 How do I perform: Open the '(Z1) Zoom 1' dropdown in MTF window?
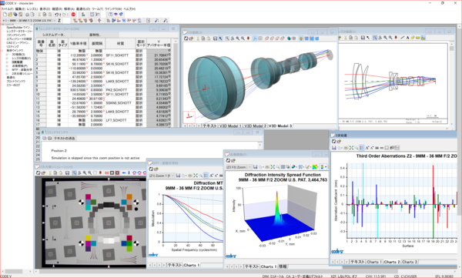[x=162, y=176]
